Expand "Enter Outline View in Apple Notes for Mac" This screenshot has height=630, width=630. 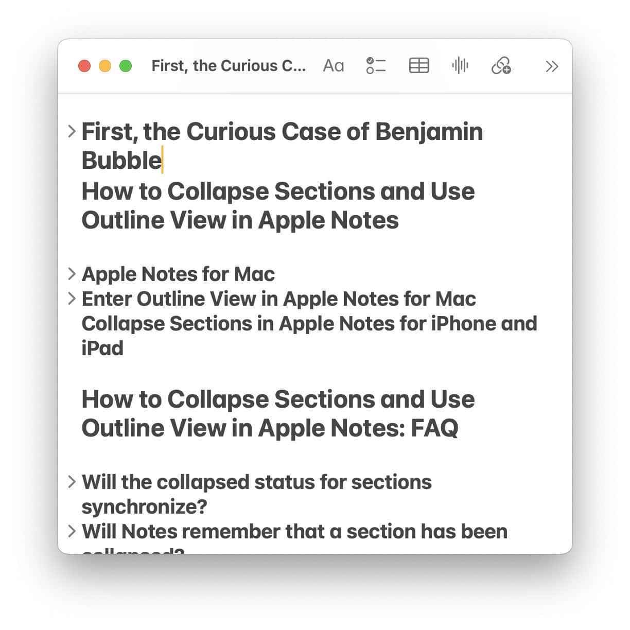tap(72, 299)
